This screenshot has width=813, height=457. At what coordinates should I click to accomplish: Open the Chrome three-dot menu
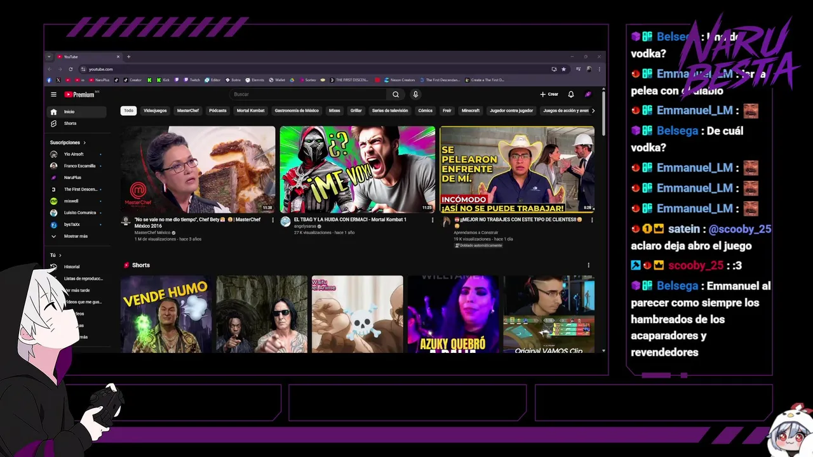pyautogui.click(x=599, y=69)
